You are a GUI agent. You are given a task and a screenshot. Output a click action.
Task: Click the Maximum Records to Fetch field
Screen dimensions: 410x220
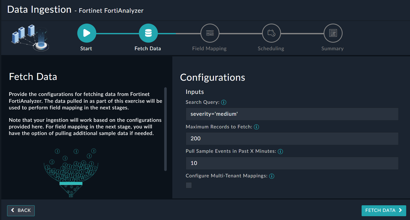click(292, 139)
